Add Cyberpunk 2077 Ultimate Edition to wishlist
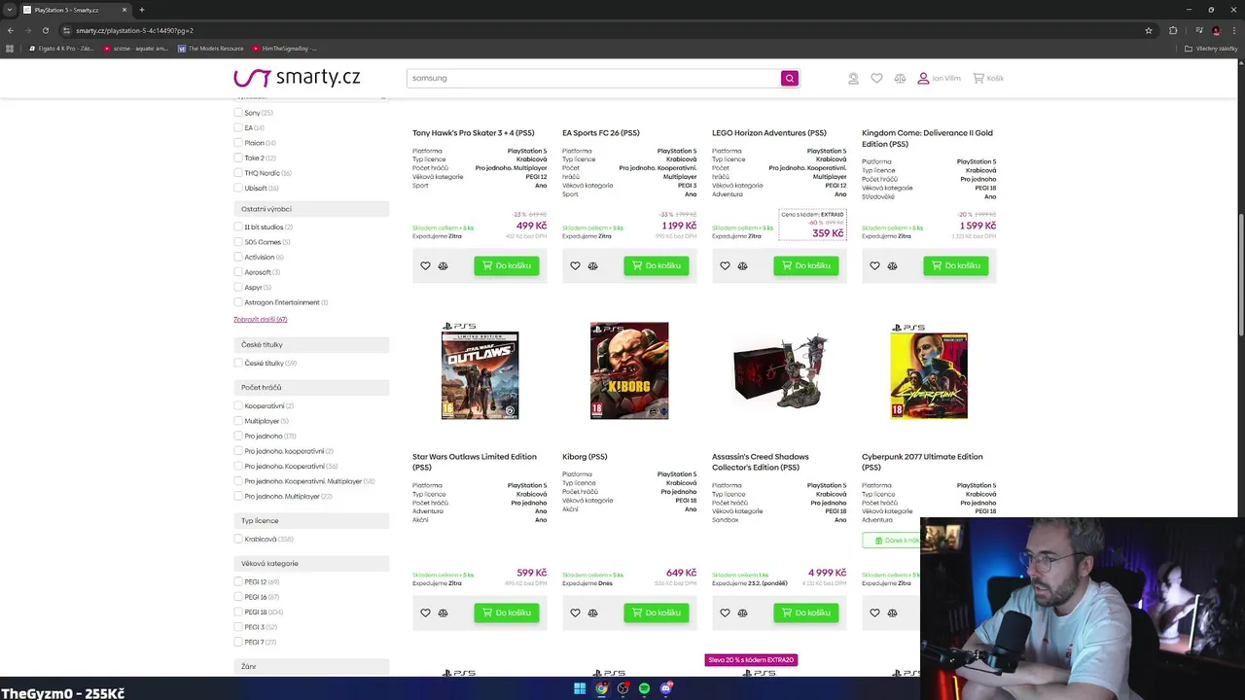This screenshot has height=700, width=1245. [874, 612]
